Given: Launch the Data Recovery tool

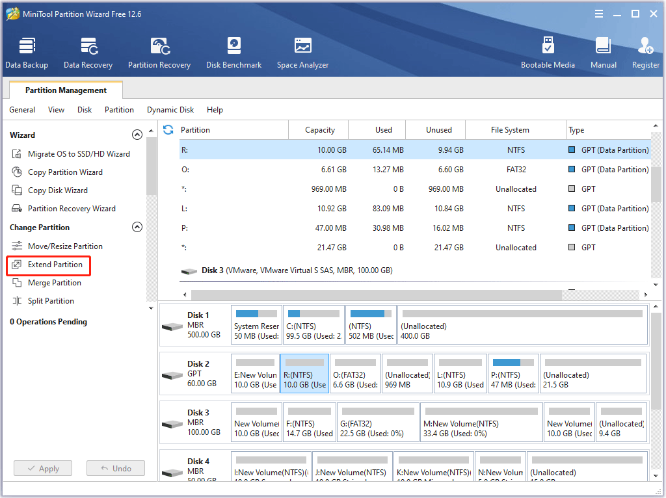Looking at the screenshot, I should coord(88,53).
